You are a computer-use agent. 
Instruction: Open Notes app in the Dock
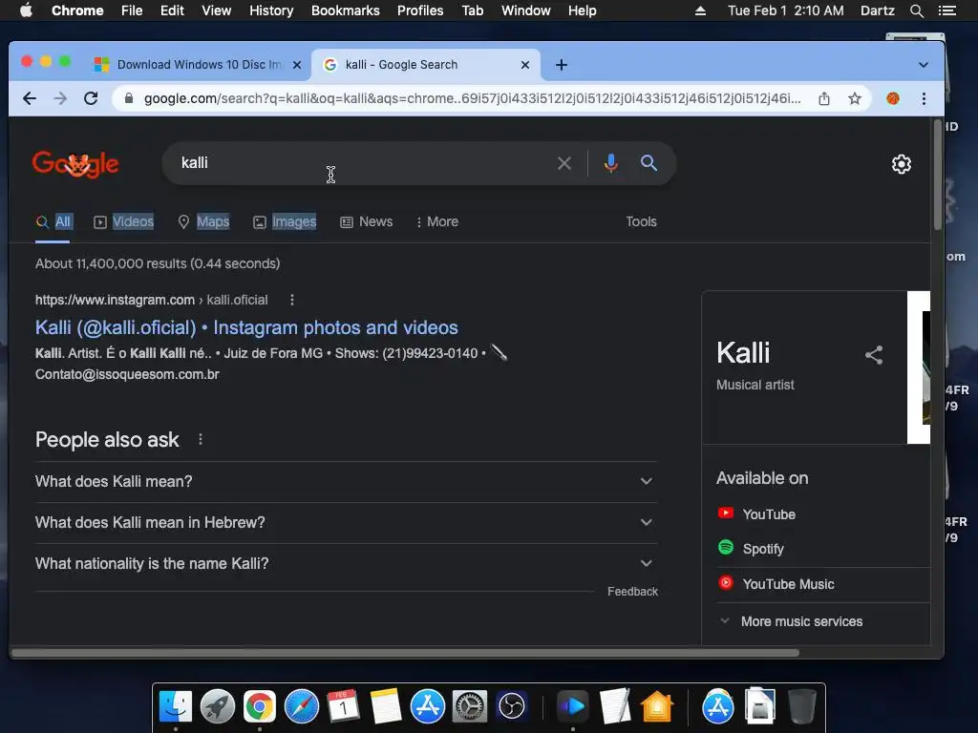coord(385,706)
